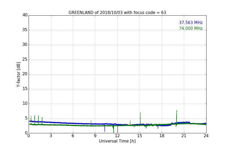Click the green spike at hour 15

tap(140, 118)
